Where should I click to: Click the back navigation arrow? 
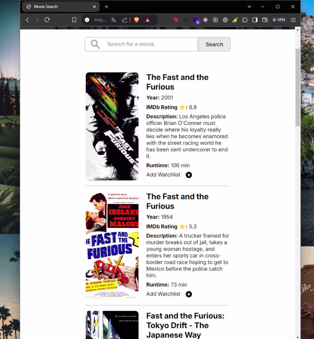(x=27, y=20)
